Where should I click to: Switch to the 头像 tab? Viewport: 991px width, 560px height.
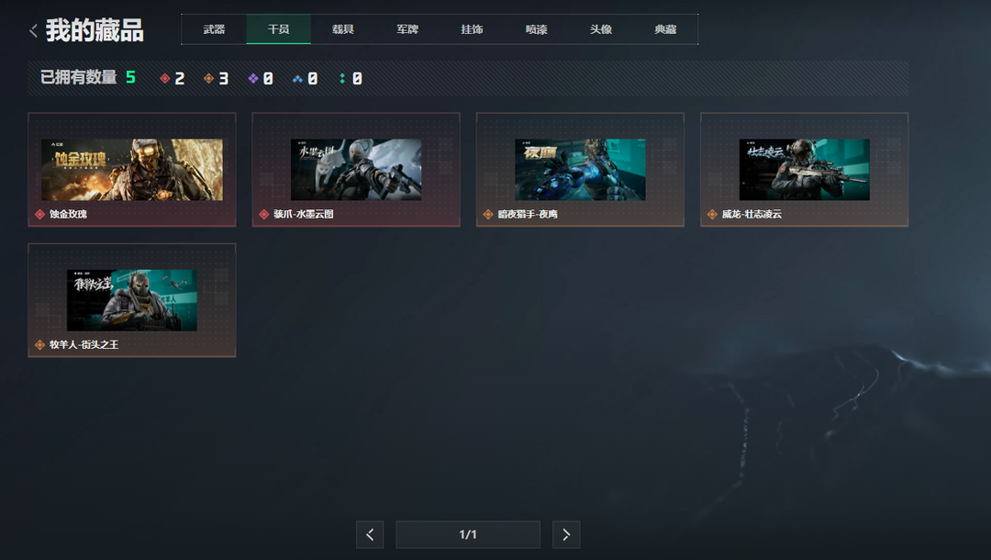tap(601, 29)
